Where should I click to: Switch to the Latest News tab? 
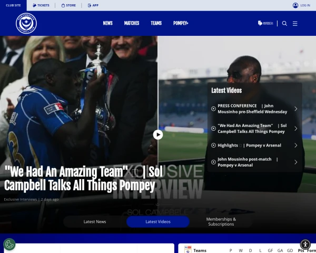tap(95, 221)
